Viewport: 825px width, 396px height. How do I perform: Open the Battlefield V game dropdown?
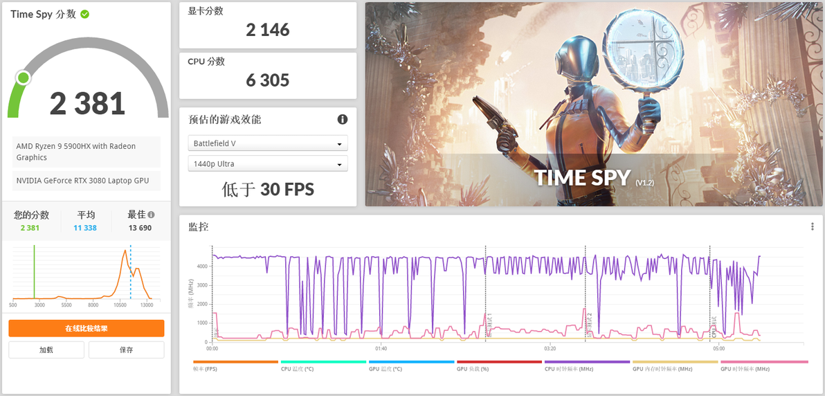click(x=268, y=143)
